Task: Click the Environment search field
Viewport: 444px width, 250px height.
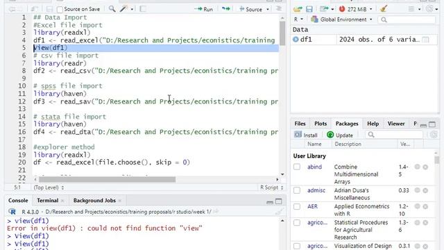Action: click(x=407, y=19)
